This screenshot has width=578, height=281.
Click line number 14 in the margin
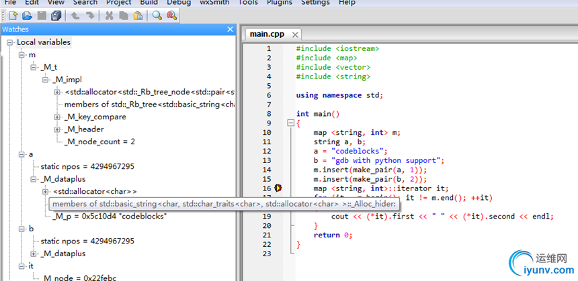coord(267,170)
